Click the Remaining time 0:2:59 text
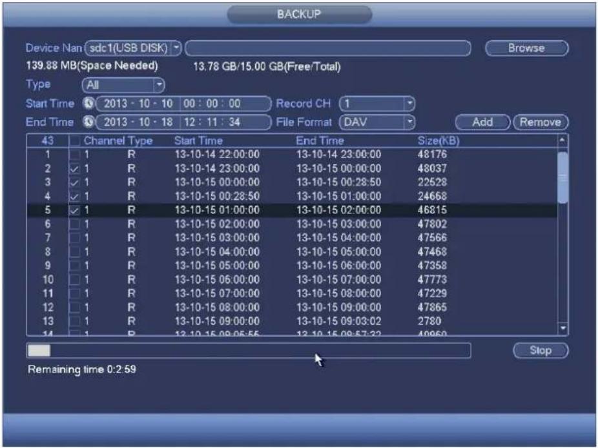The width and height of the screenshot is (598, 448). click(x=81, y=369)
